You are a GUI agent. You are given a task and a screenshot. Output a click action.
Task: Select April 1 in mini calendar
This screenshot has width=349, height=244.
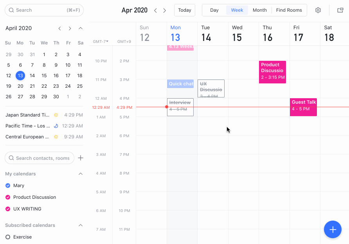(x=44, y=55)
